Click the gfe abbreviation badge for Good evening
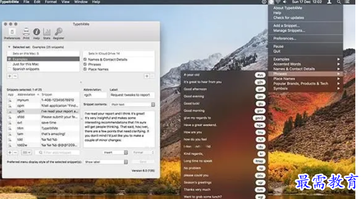The height and width of the screenshot is (199, 363). [x=260, y=96]
